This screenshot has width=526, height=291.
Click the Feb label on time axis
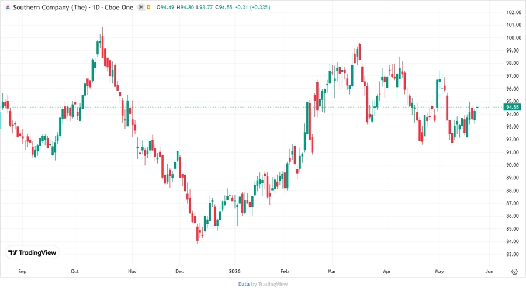coord(285,272)
